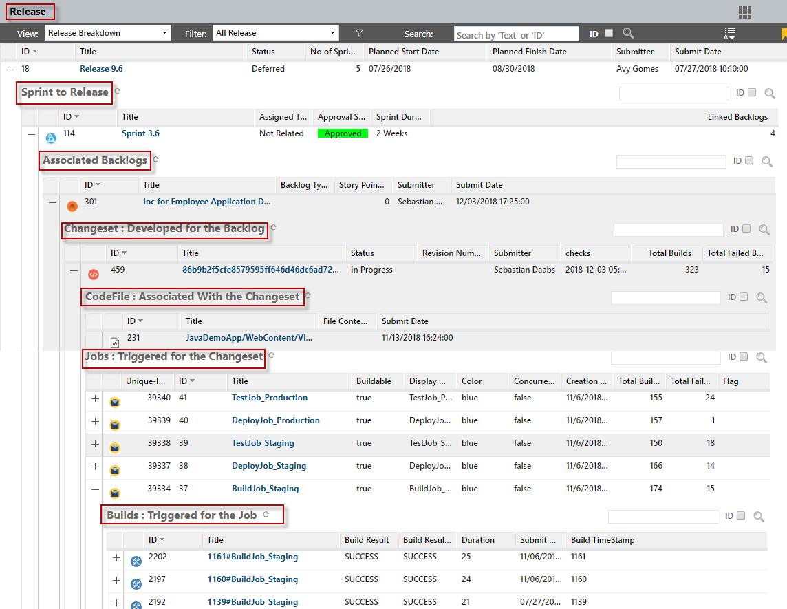Collapse the BuildJob_Staging job row
Image resolution: width=787 pixels, height=609 pixels.
pyautogui.click(x=95, y=489)
